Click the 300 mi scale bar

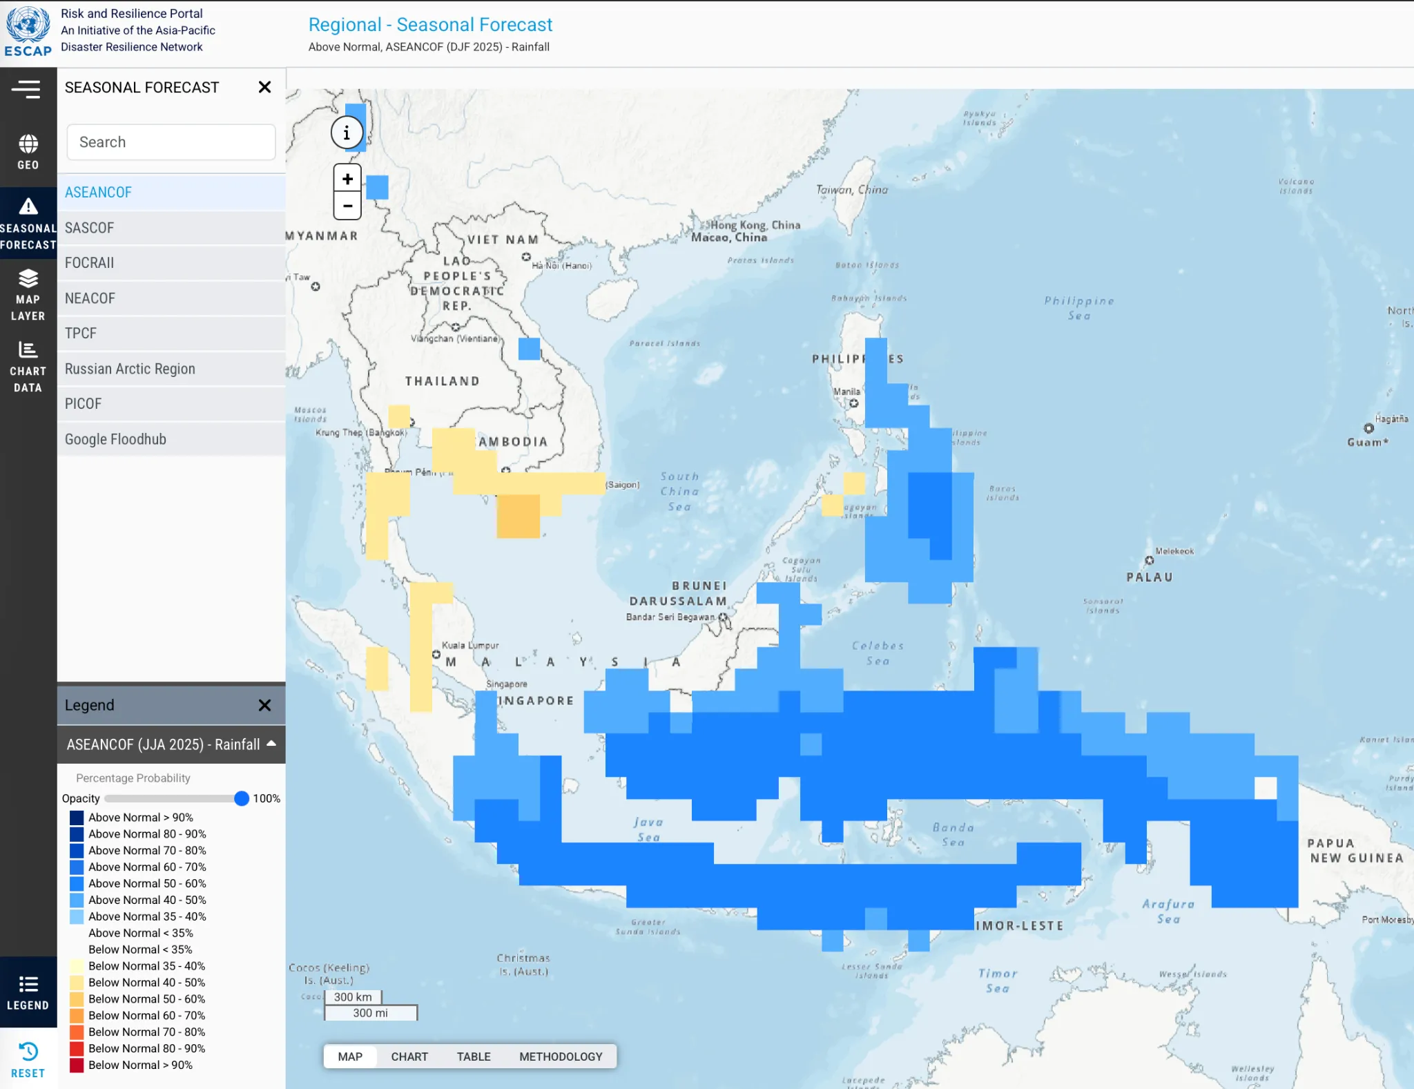click(371, 1013)
